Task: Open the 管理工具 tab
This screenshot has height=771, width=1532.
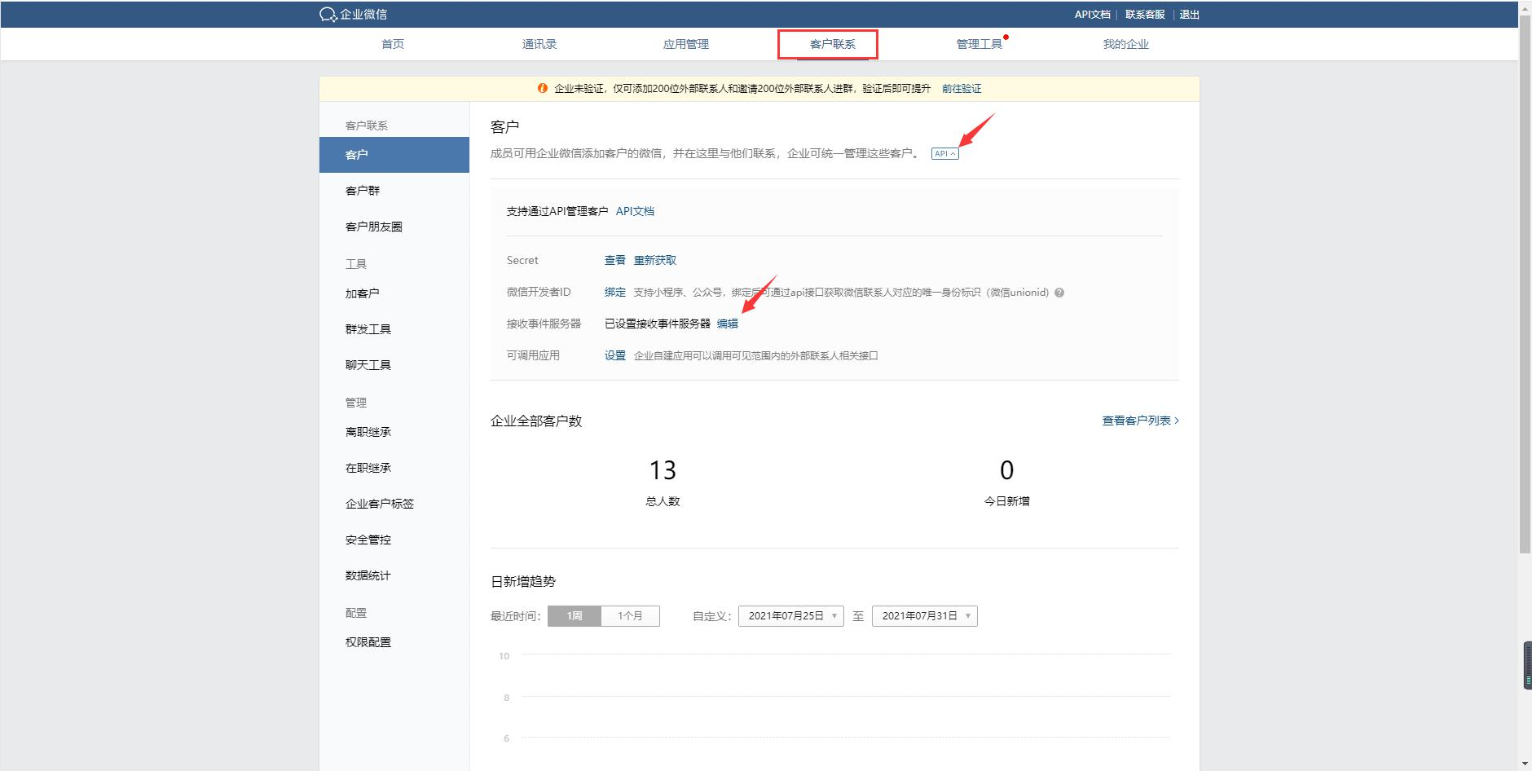Action: click(980, 44)
